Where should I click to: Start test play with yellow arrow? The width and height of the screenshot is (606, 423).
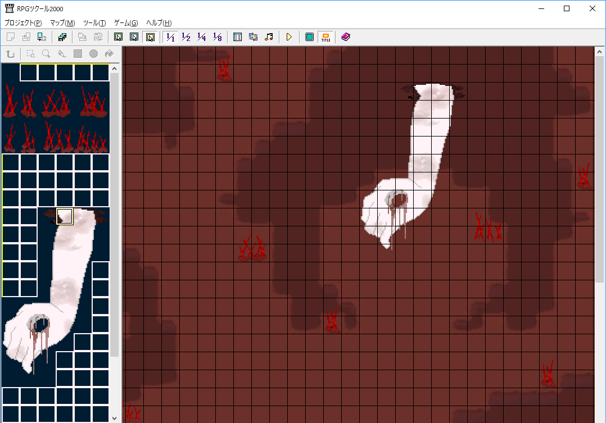289,37
